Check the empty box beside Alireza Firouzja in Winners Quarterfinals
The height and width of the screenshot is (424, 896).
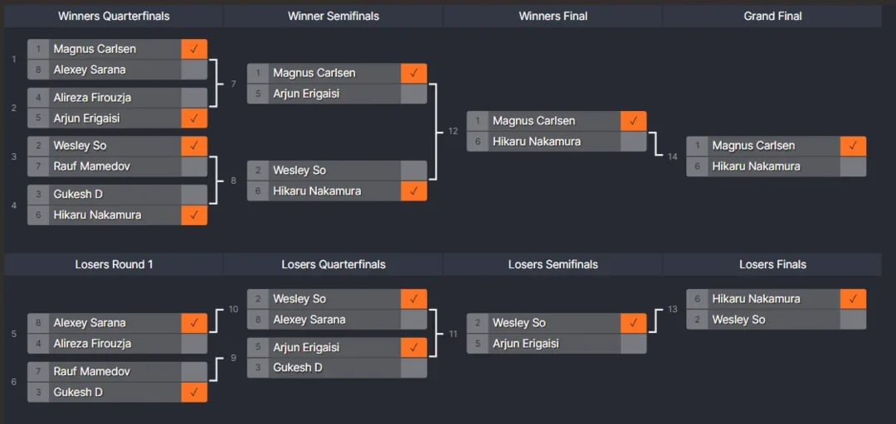tap(194, 98)
